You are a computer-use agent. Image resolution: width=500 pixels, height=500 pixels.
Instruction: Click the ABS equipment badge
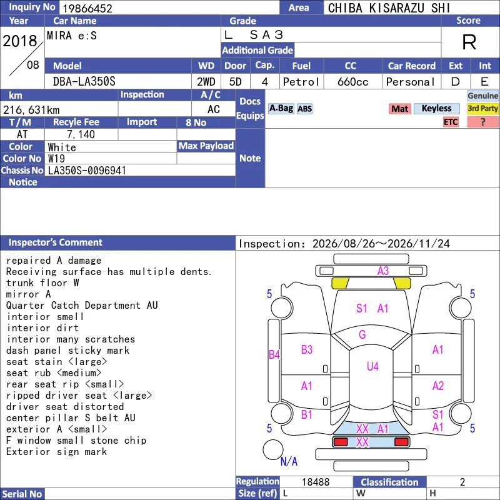pyautogui.click(x=304, y=109)
